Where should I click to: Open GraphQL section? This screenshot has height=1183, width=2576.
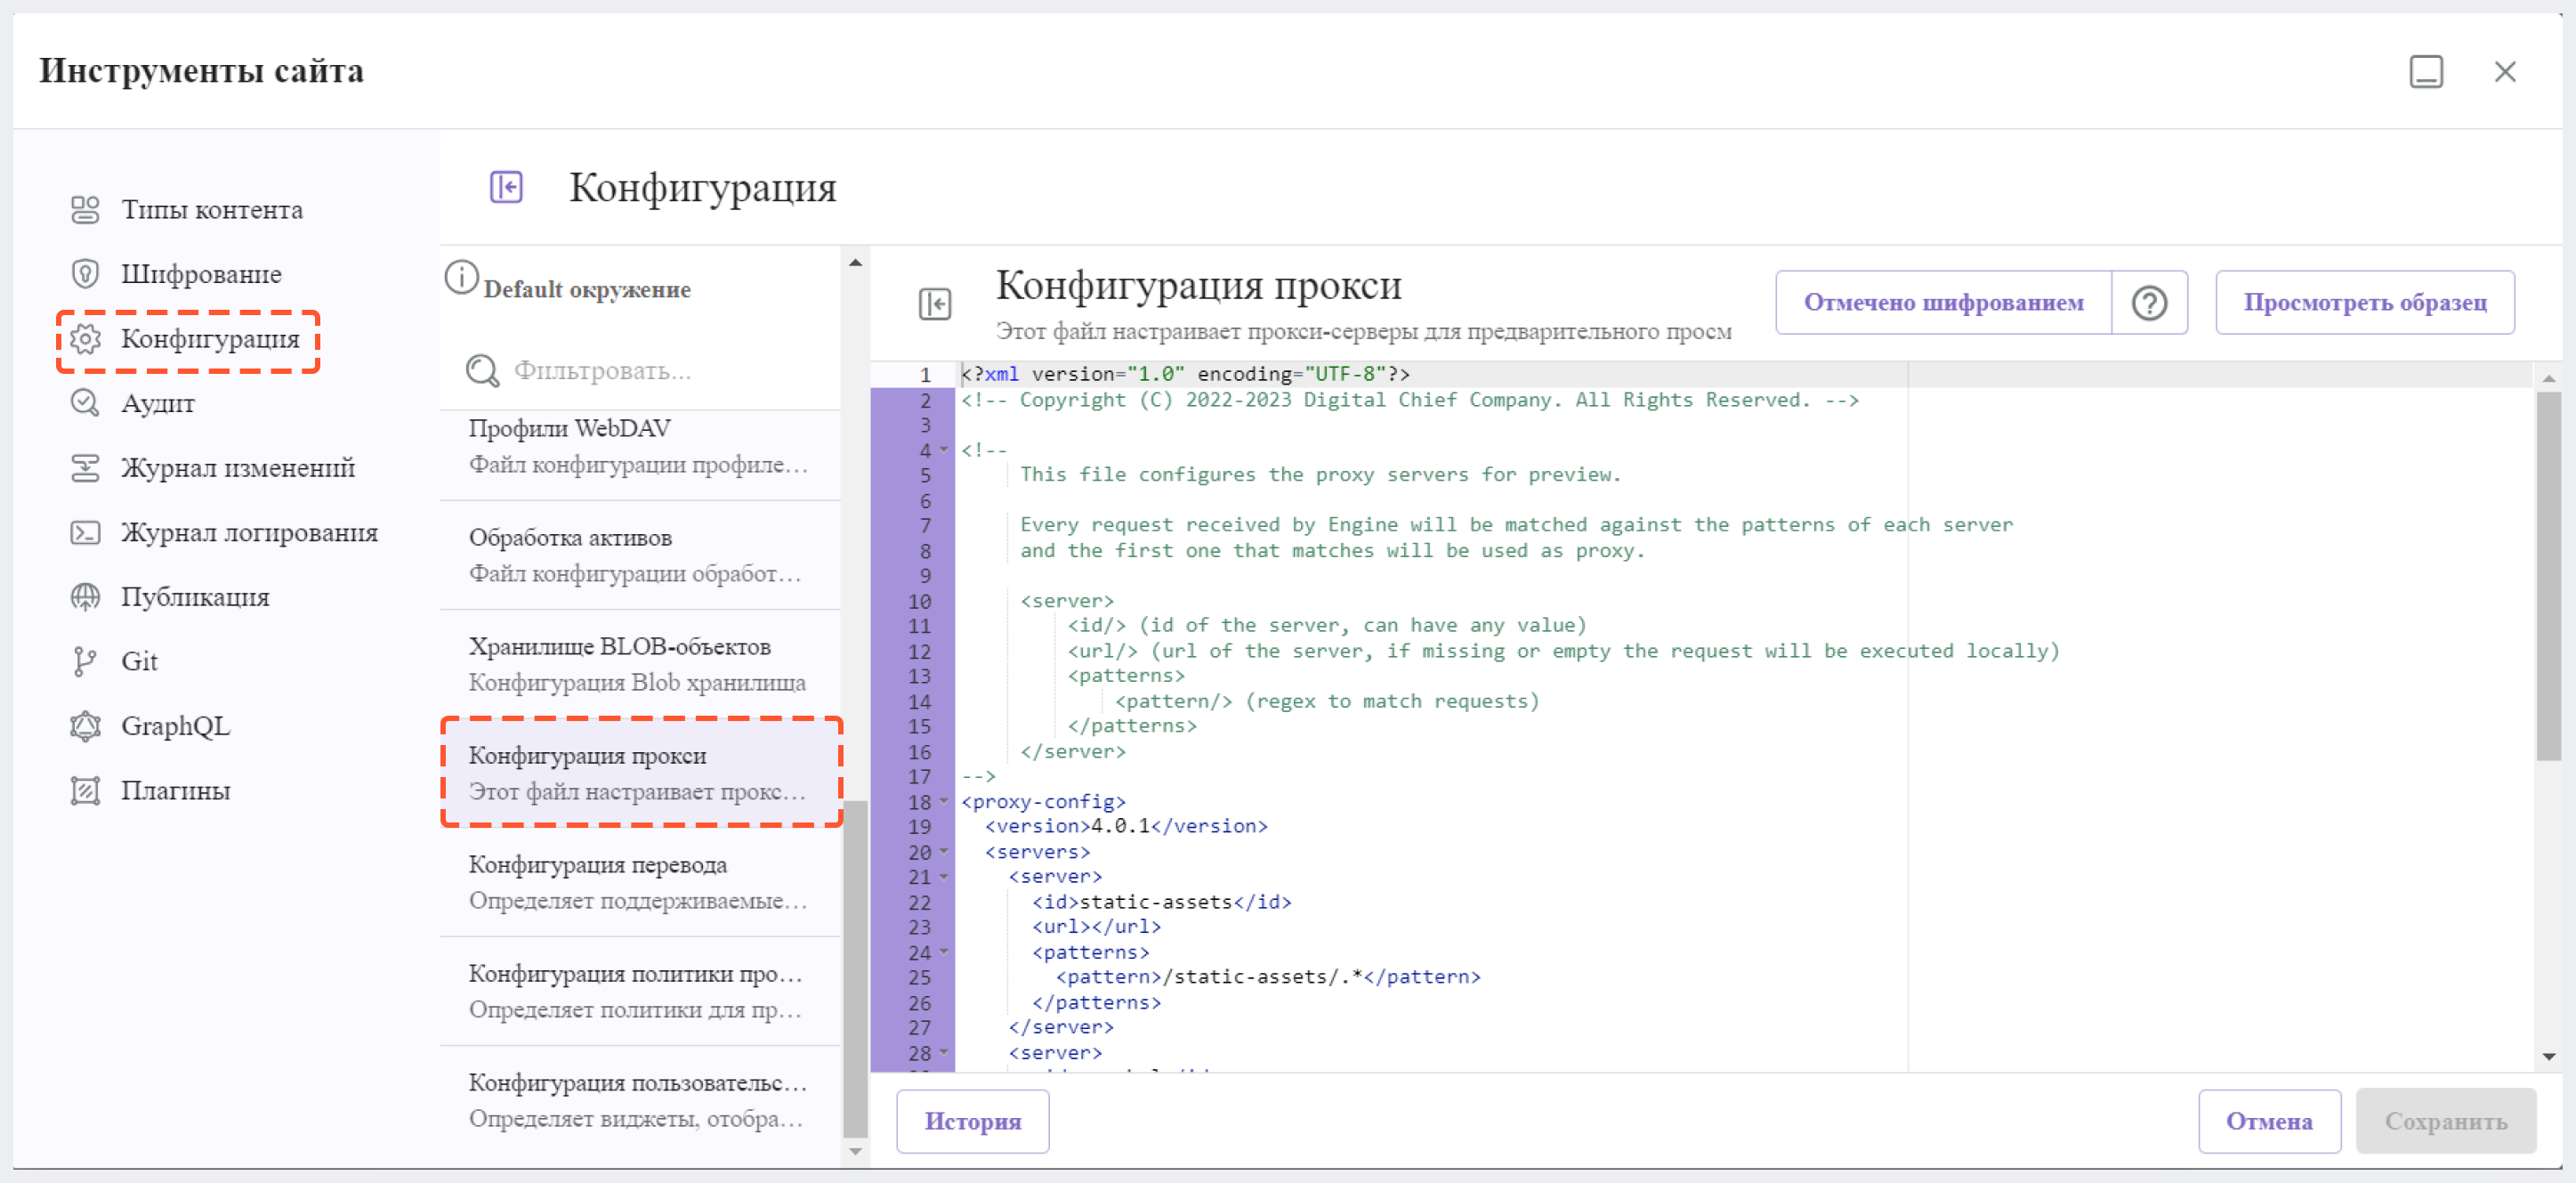coord(175,726)
